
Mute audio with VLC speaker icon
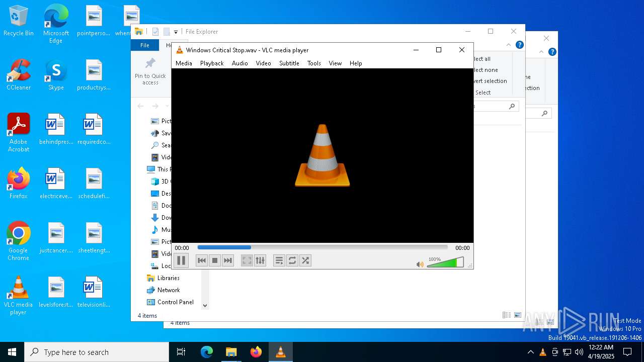coord(420,264)
